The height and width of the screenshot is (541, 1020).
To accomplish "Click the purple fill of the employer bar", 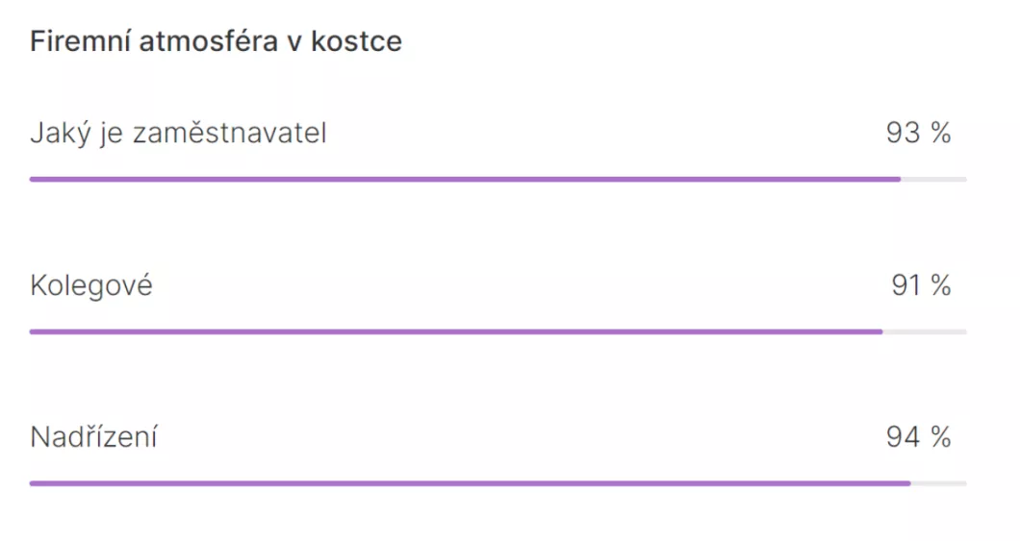I will [465, 180].
